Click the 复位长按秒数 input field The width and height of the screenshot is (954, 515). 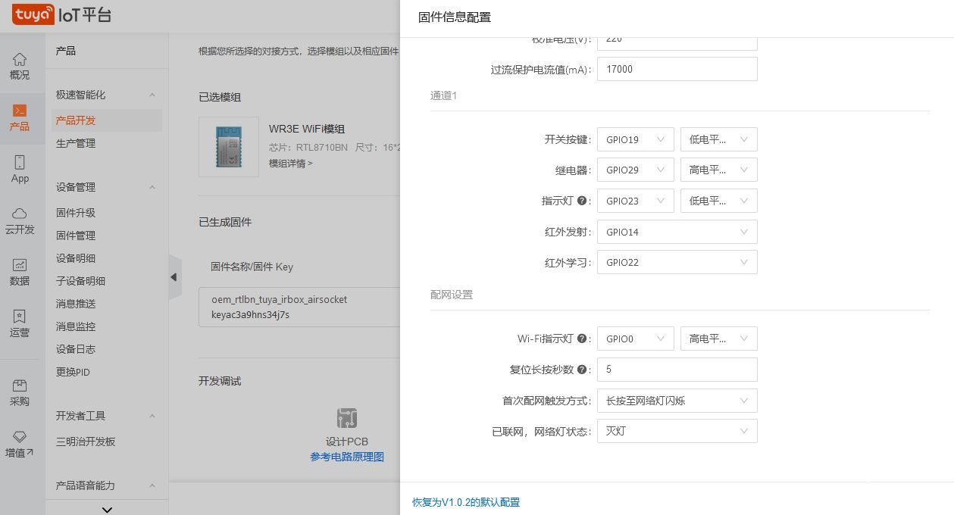coord(677,370)
